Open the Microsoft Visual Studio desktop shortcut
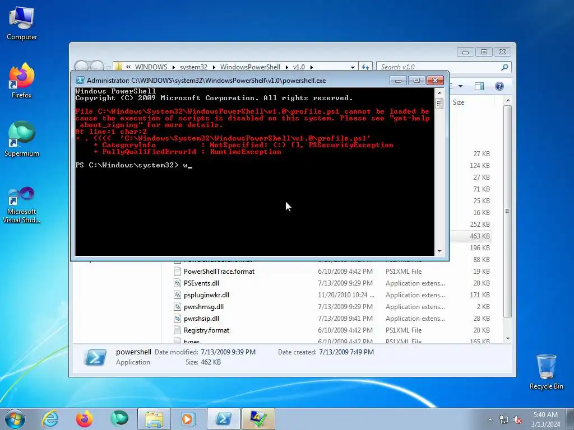Viewport: 574px width, 430px height. pos(22,205)
